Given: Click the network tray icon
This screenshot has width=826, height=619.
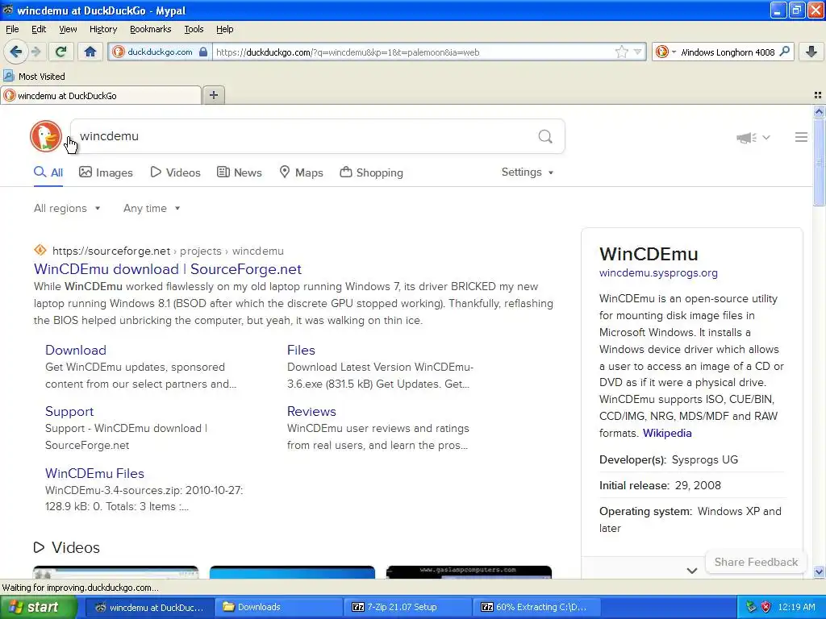Looking at the screenshot, I should (751, 607).
